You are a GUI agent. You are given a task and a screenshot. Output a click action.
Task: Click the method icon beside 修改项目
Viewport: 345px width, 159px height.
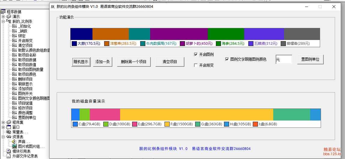[x=14, y=108]
